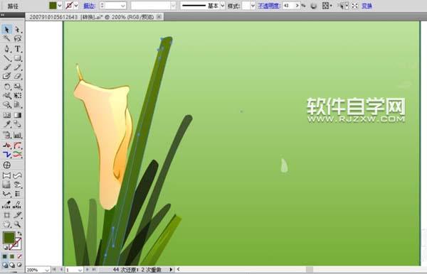Toggle the middle screen mode button

pos(12,265)
